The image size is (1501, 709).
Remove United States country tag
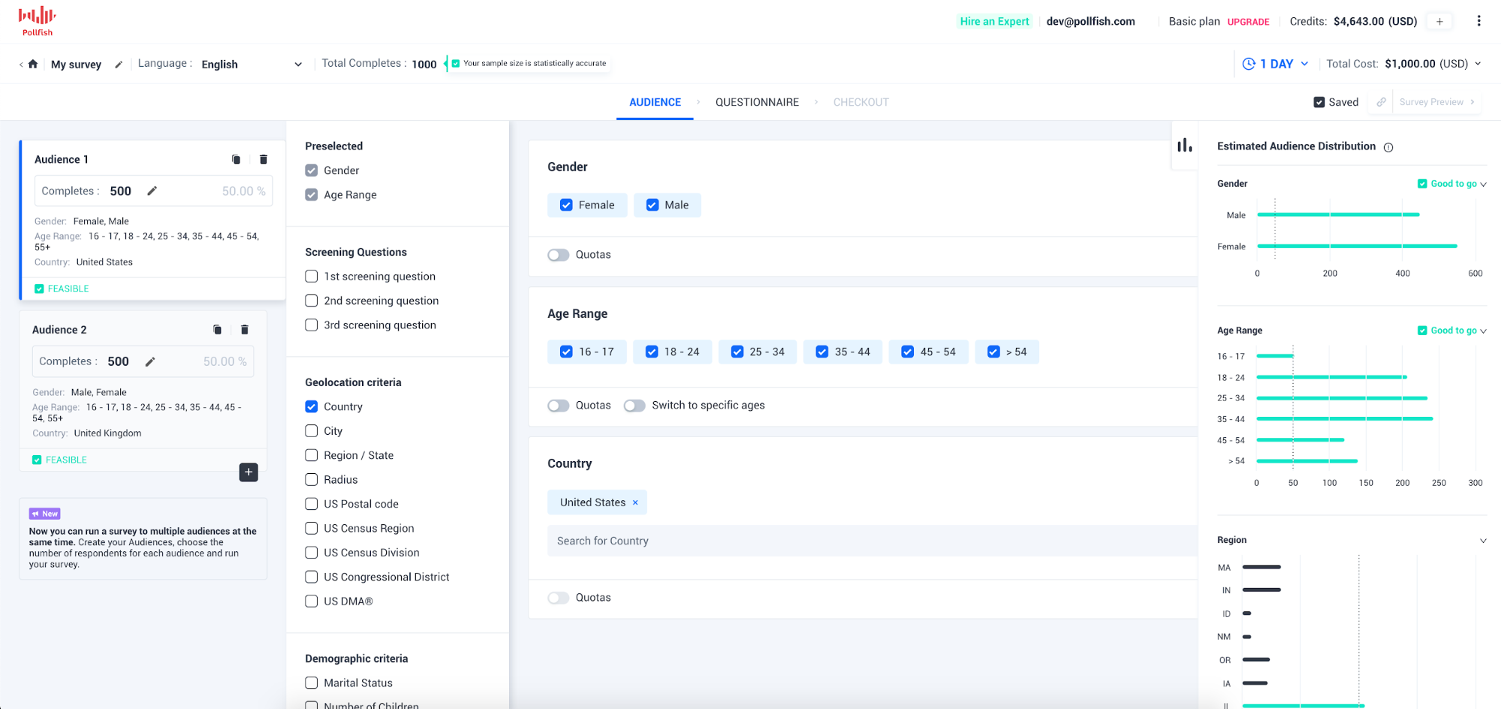(x=635, y=502)
